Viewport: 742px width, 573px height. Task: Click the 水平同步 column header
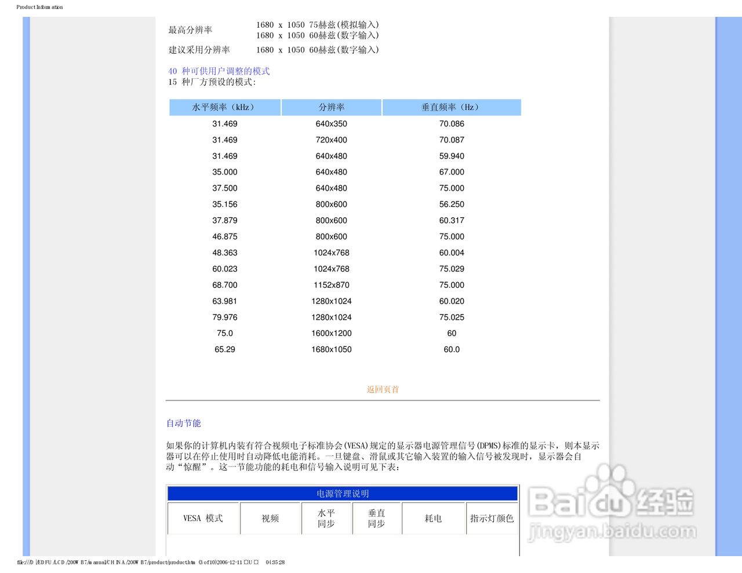pyautogui.click(x=326, y=519)
